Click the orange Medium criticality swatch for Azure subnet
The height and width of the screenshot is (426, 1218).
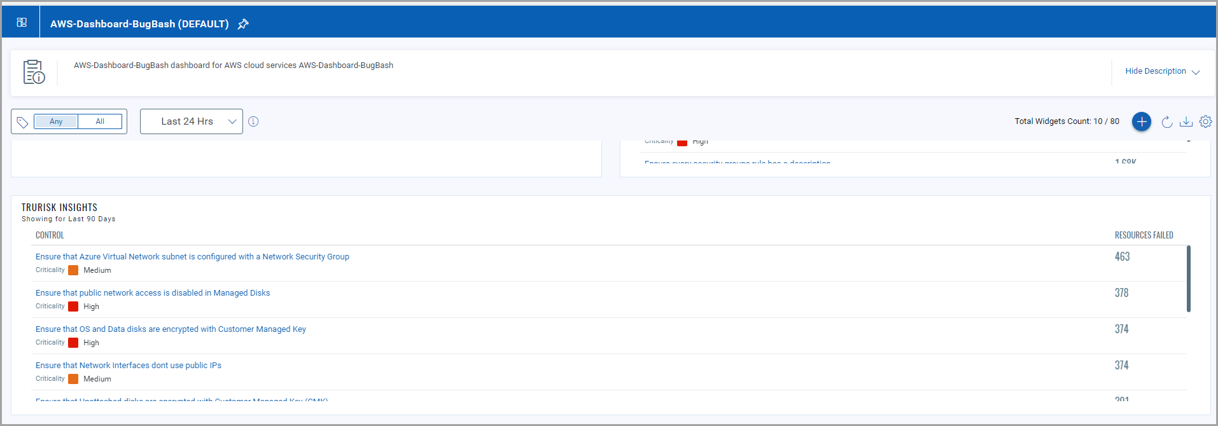point(73,270)
